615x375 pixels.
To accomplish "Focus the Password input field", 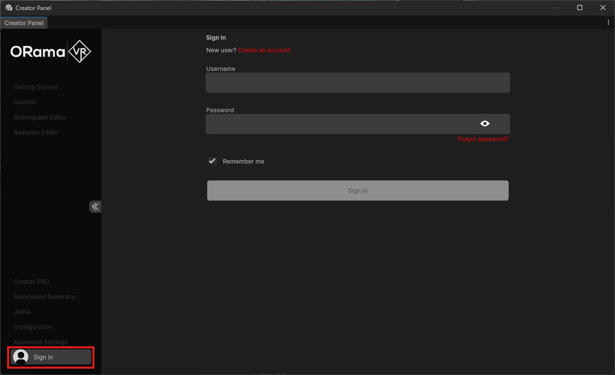I will click(x=358, y=124).
